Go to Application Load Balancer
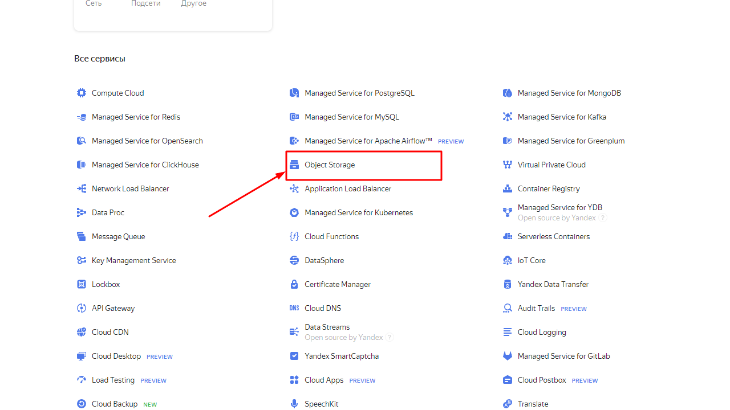 (348, 188)
